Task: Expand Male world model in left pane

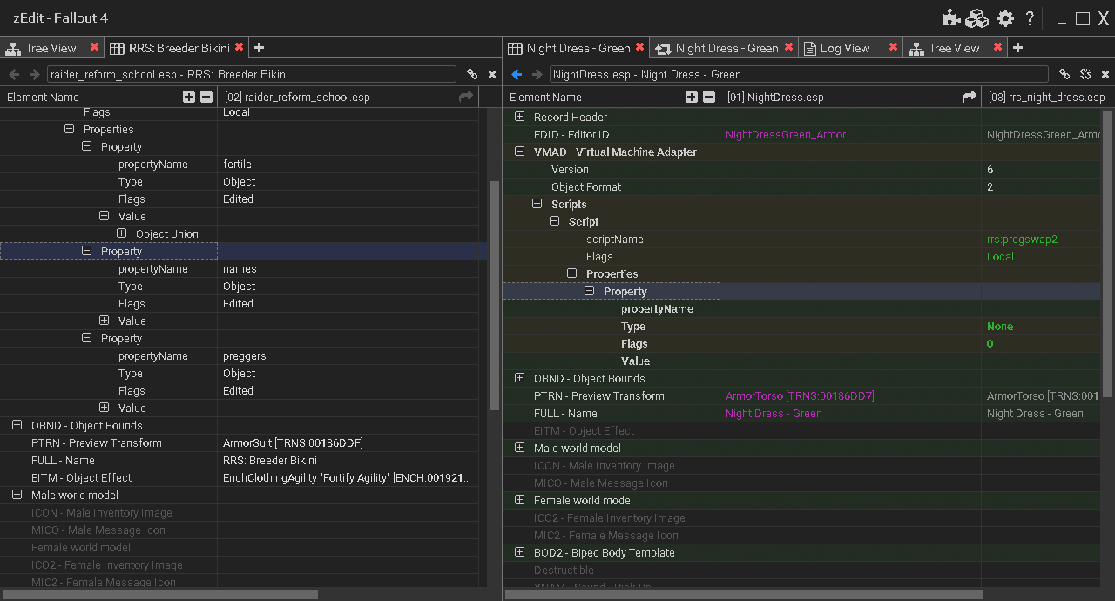Action: pos(17,495)
